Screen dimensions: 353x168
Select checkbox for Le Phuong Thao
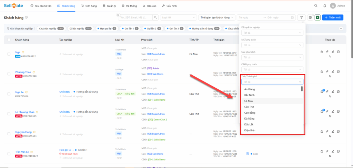point(9,114)
